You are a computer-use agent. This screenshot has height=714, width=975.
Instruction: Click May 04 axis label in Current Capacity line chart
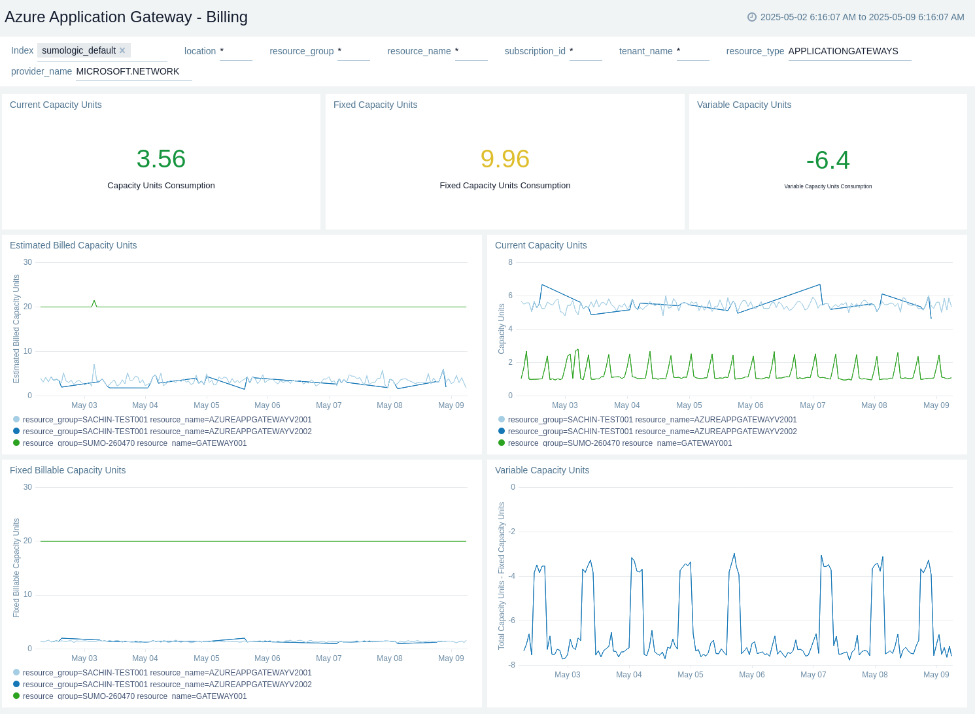click(x=627, y=405)
